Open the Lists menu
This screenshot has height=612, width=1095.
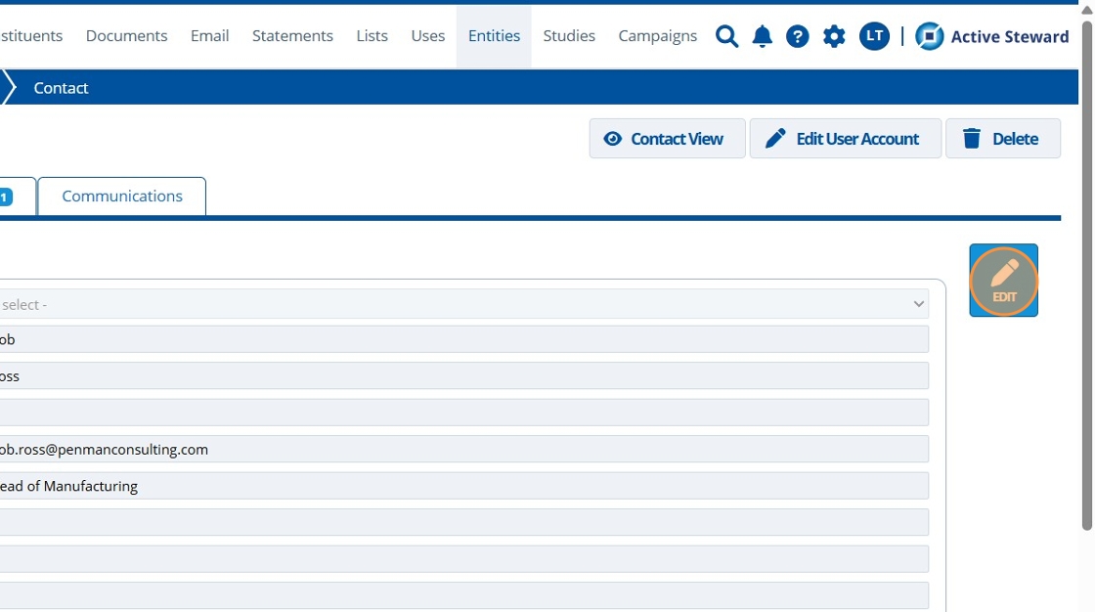click(x=372, y=35)
